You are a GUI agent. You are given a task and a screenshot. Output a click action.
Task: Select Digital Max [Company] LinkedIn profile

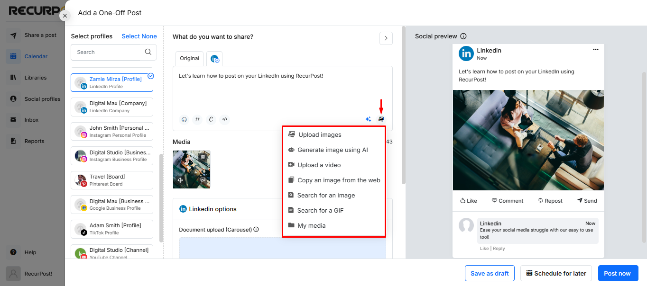point(112,107)
